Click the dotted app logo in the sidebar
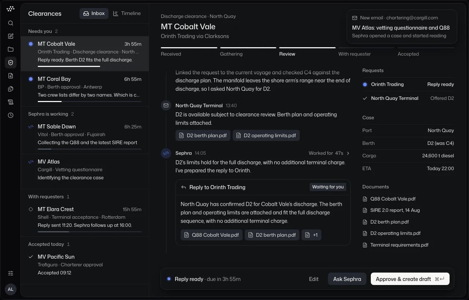 [11, 9]
